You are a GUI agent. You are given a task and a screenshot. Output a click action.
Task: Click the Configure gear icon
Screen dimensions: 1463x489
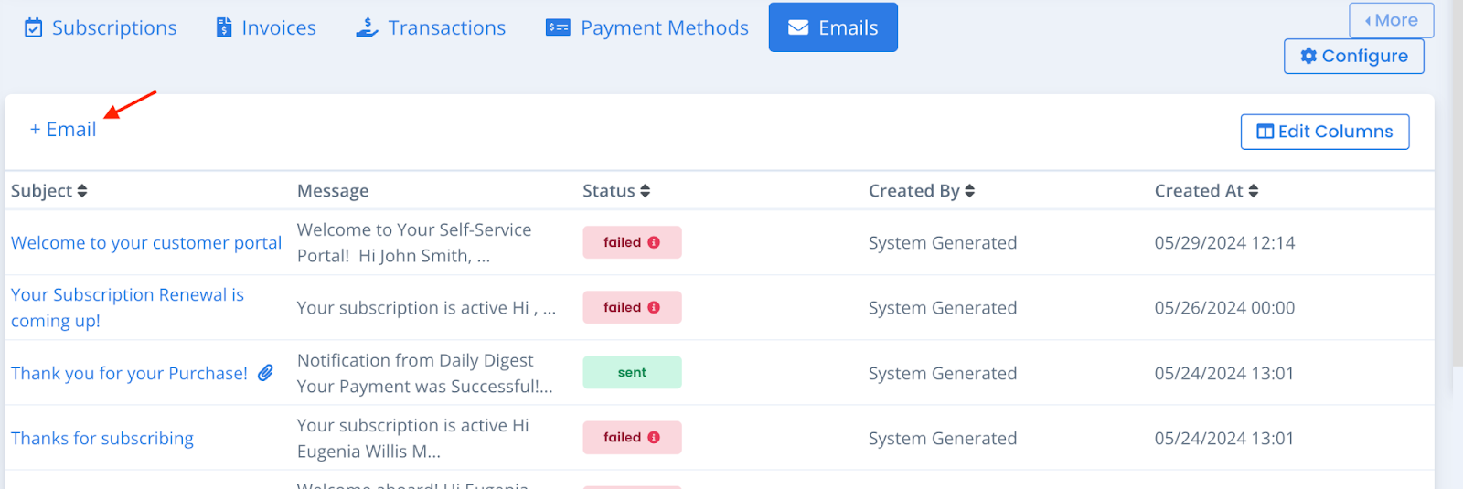(x=1308, y=56)
